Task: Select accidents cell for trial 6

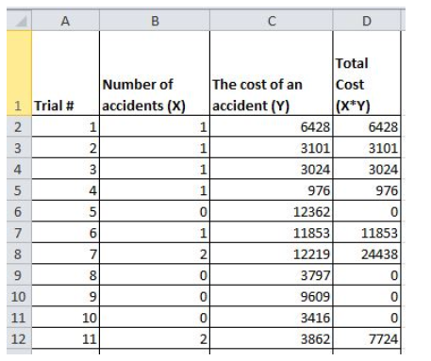Action: [x=155, y=232]
